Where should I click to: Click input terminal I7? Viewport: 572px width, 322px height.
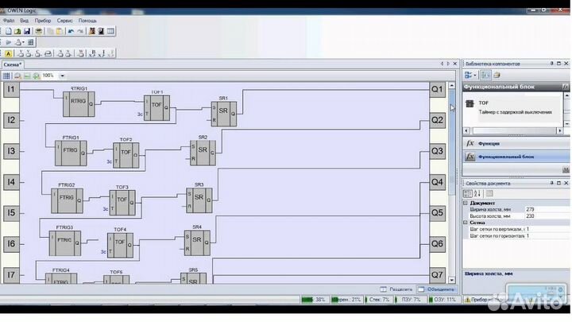point(11,274)
